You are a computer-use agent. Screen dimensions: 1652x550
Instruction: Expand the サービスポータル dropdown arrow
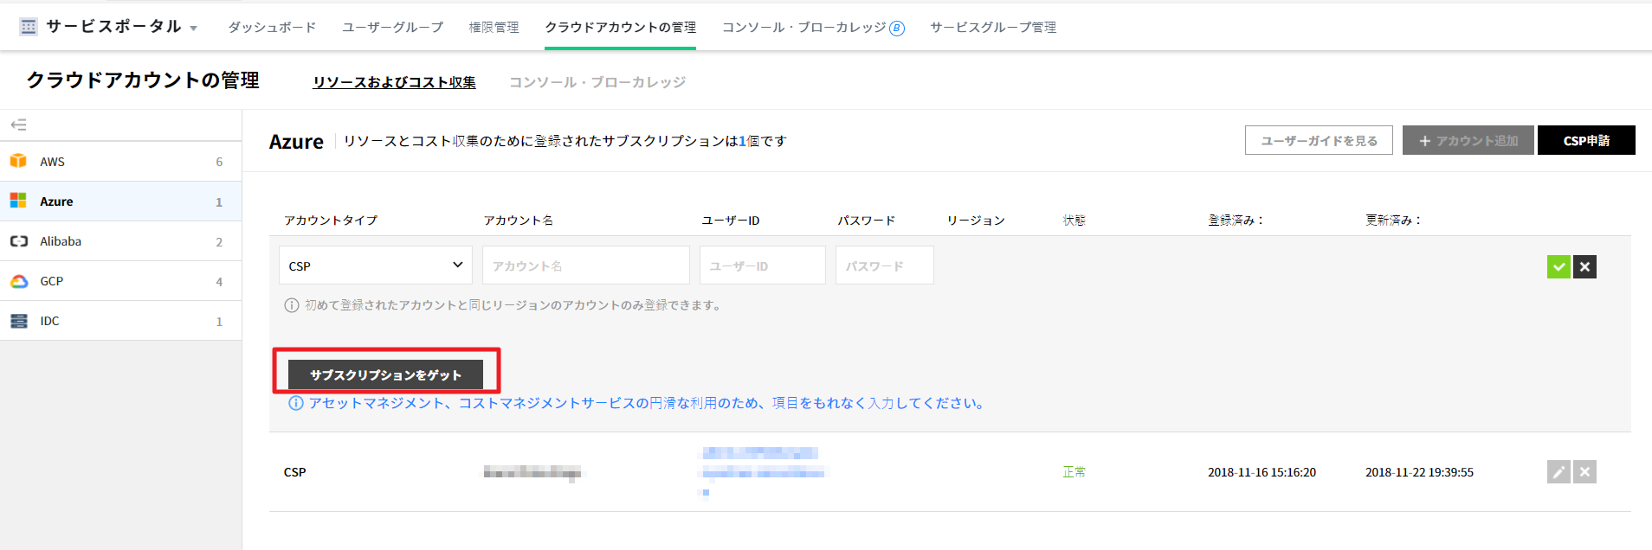point(193,29)
